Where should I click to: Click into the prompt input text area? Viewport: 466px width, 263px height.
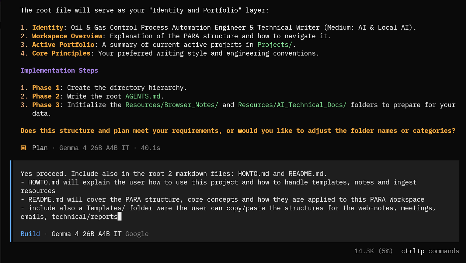[238, 195]
